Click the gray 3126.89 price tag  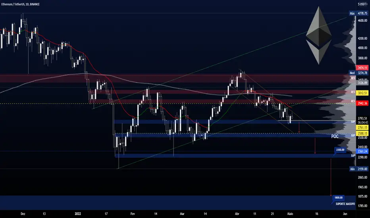pyautogui.click(x=362, y=83)
